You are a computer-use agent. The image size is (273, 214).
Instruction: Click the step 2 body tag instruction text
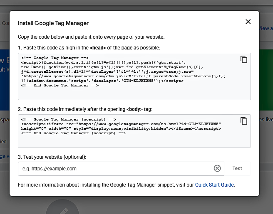click(x=85, y=109)
